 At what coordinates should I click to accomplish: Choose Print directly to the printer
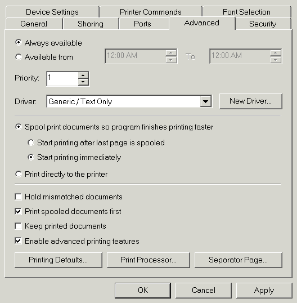(x=19, y=174)
